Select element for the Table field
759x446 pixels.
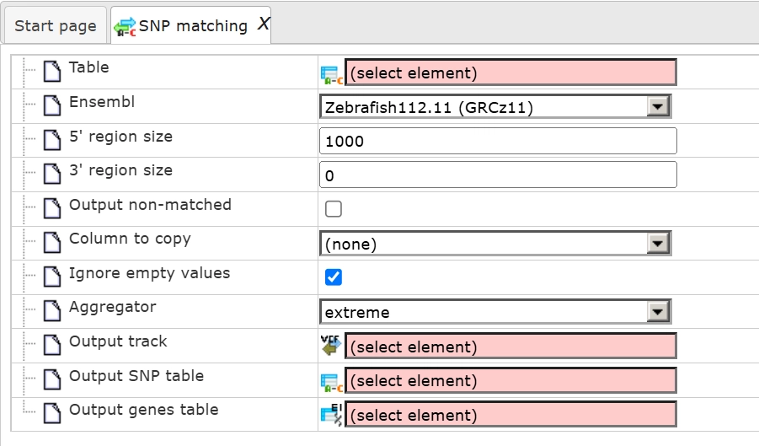coord(510,73)
